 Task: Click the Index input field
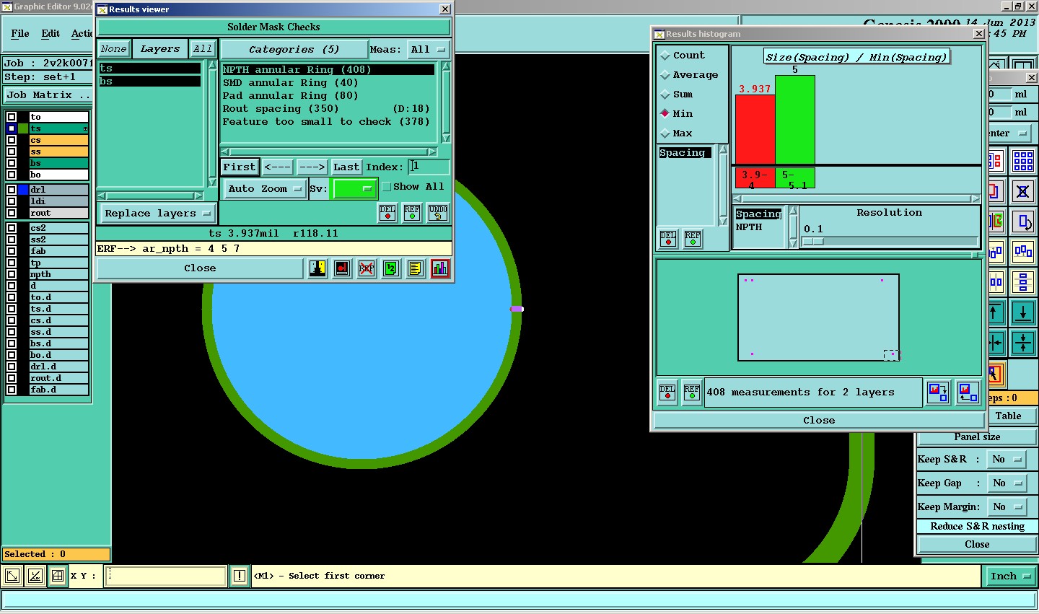tap(429, 167)
